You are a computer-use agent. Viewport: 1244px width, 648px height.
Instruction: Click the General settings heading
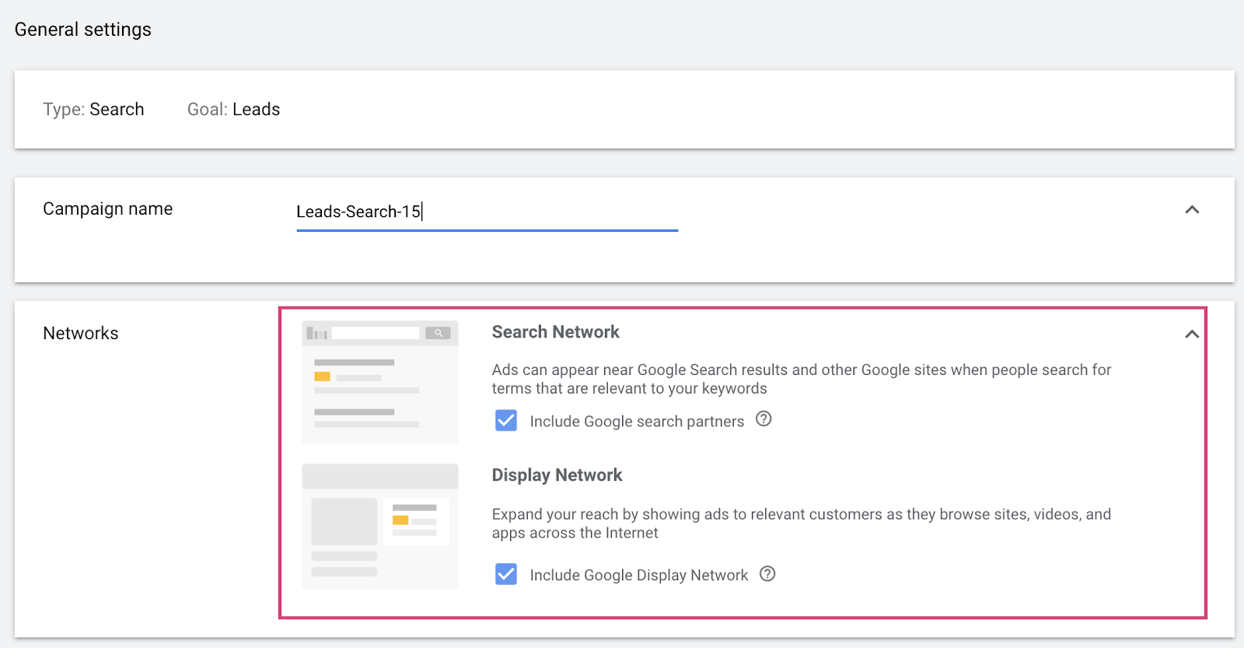pos(83,30)
